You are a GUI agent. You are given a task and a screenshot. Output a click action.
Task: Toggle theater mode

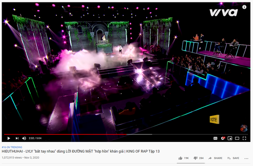click(x=237, y=138)
